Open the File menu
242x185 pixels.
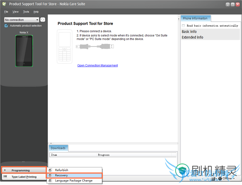point(6,12)
